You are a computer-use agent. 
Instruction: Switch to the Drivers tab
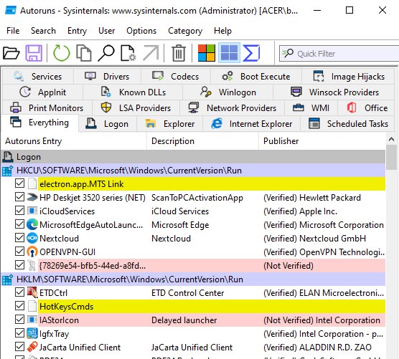107,77
